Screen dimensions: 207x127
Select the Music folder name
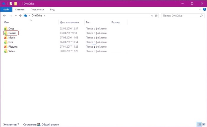coord(12,38)
